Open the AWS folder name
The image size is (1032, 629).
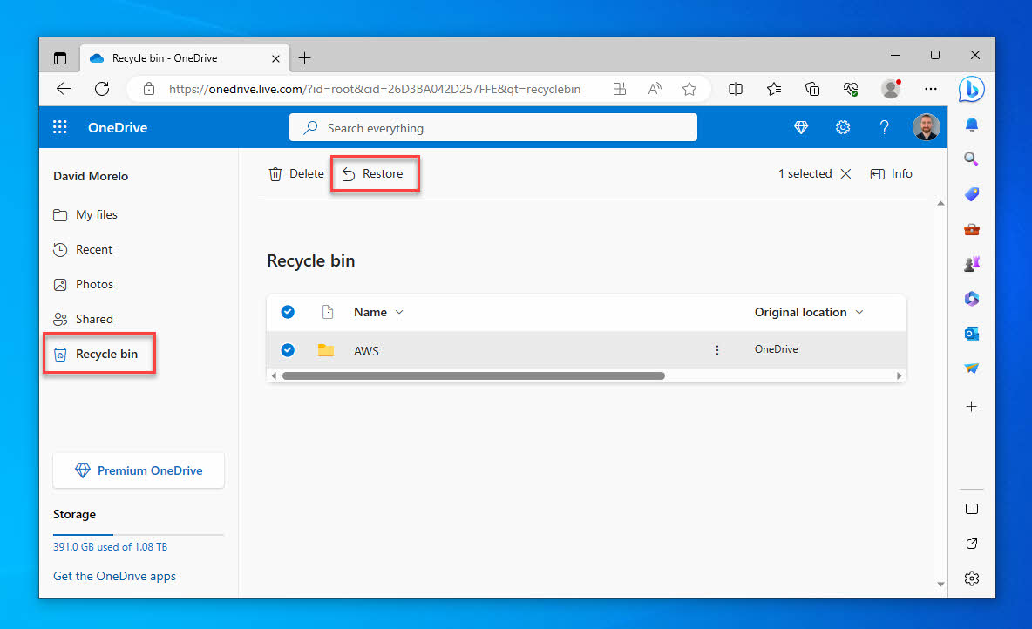(x=367, y=351)
